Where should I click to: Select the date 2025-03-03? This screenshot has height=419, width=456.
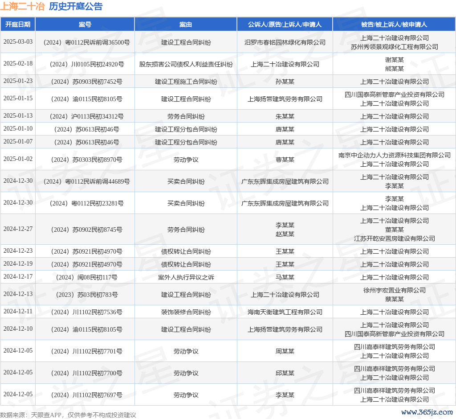point(18,41)
